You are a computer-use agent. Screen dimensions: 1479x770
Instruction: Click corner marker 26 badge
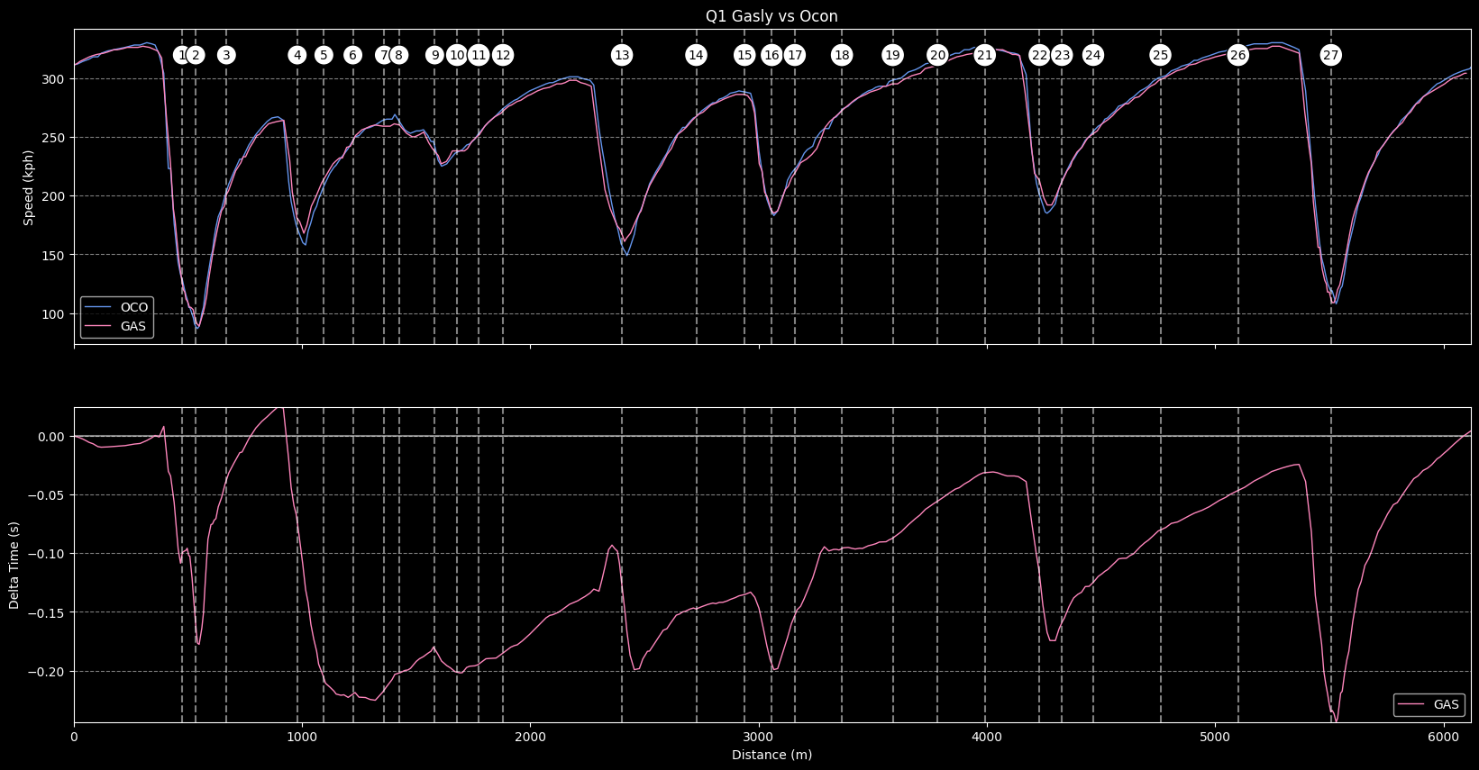pyautogui.click(x=1237, y=55)
